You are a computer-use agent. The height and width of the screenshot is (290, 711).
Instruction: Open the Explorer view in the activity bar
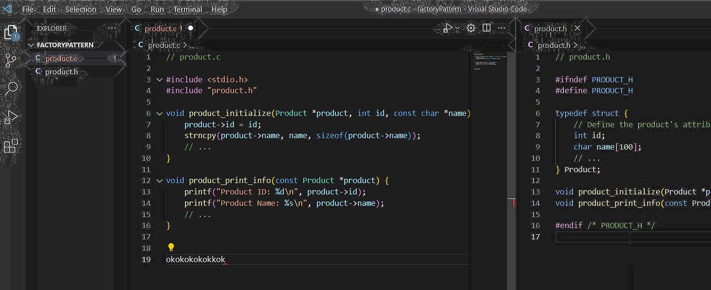coord(10,32)
